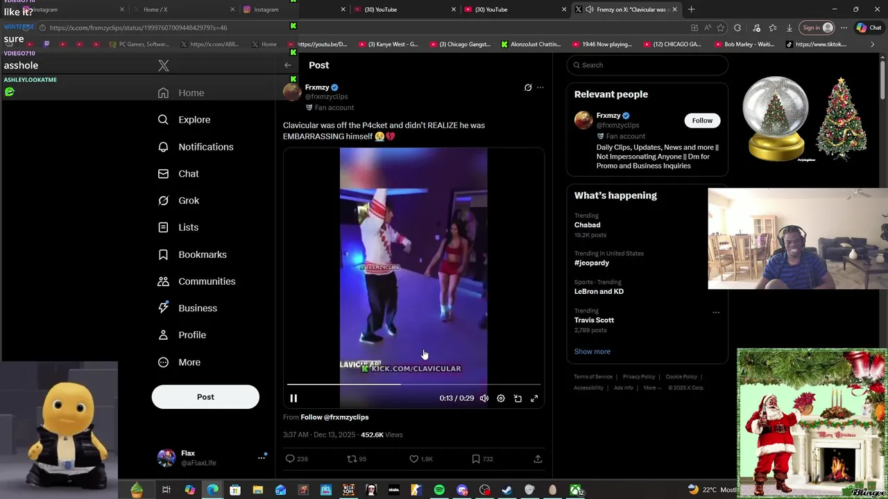Open the tiktok bookmark in the favorites bar

tap(816, 44)
